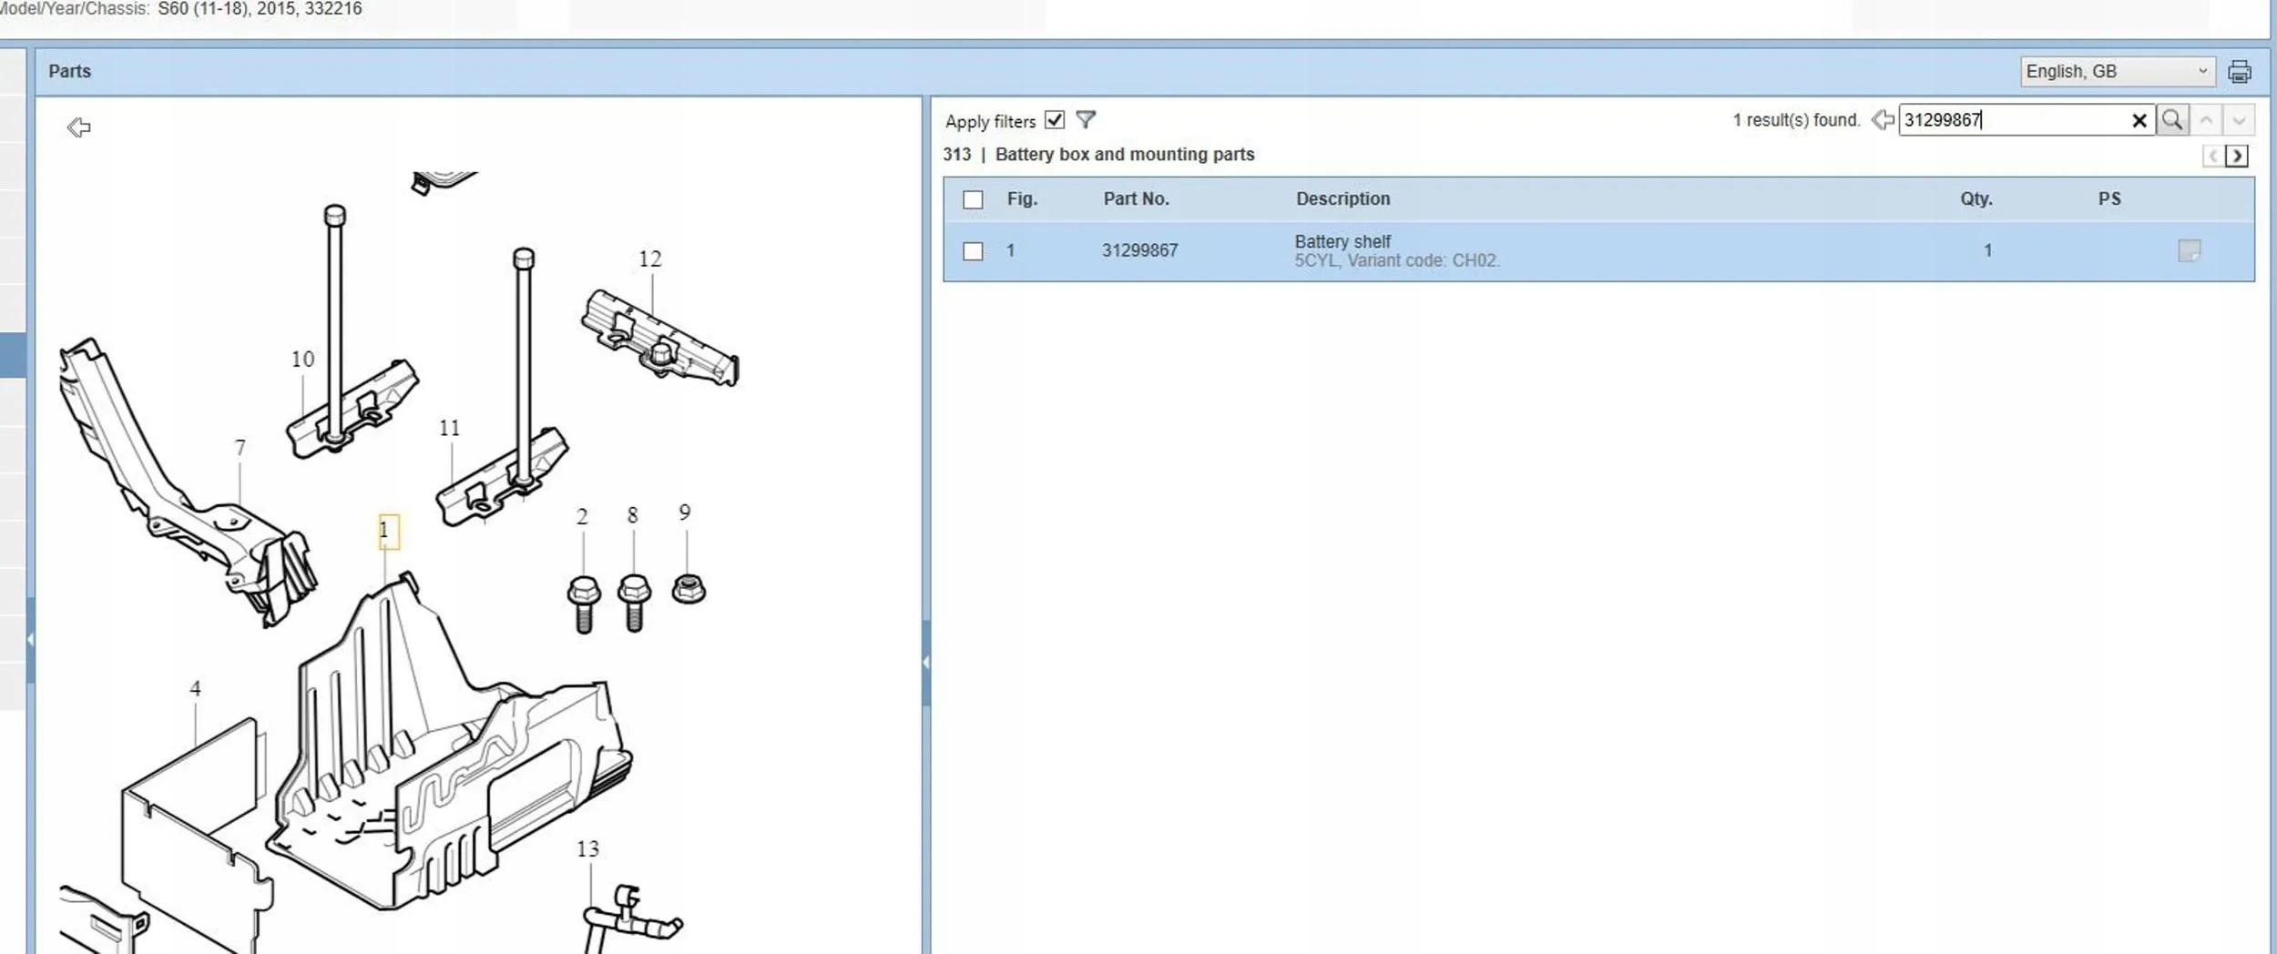Screen dimensions: 2277x954
Task: Collapse the diagram pane with splitter handle
Action: (x=926, y=663)
